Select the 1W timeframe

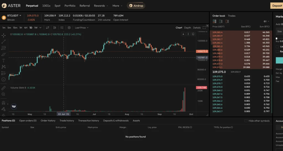[x=36, y=28]
